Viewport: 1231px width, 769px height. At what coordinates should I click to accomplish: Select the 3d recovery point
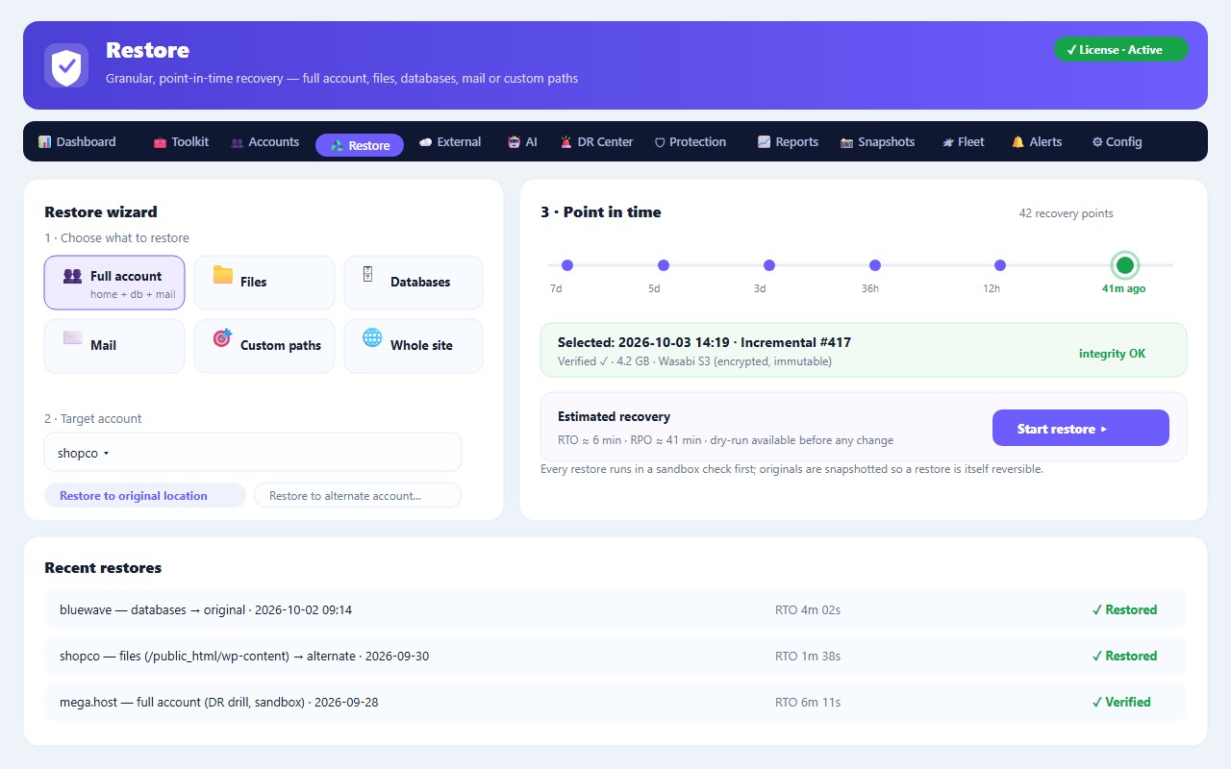(769, 265)
